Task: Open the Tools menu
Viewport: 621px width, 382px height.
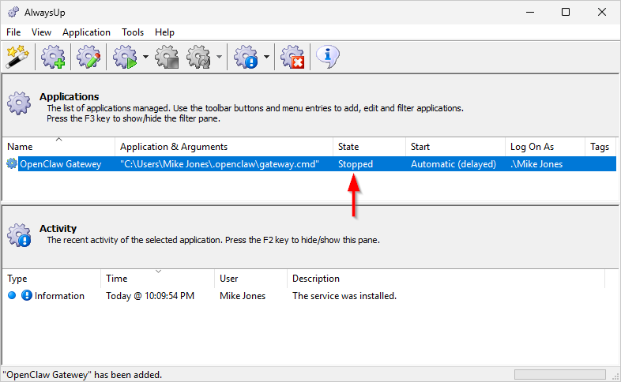Action: (133, 32)
